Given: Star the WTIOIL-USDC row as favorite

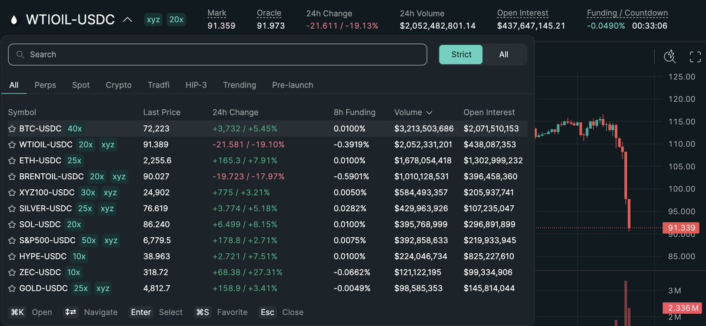Looking at the screenshot, I should (12, 144).
